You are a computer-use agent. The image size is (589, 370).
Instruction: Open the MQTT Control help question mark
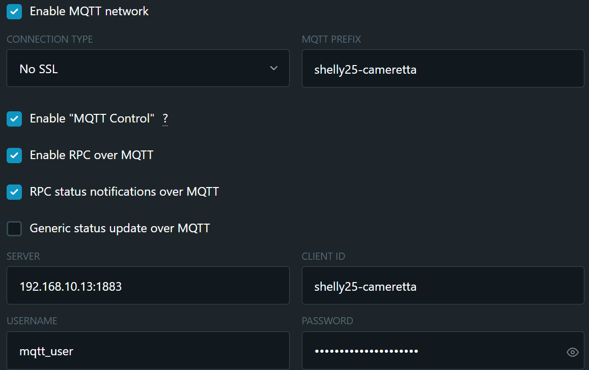tap(165, 119)
